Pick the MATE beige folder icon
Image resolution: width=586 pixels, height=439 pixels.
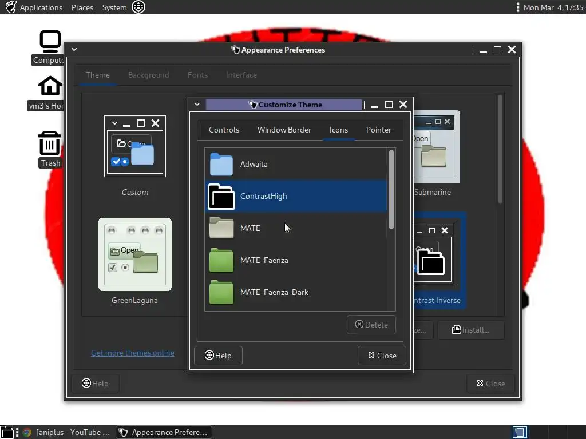click(221, 228)
